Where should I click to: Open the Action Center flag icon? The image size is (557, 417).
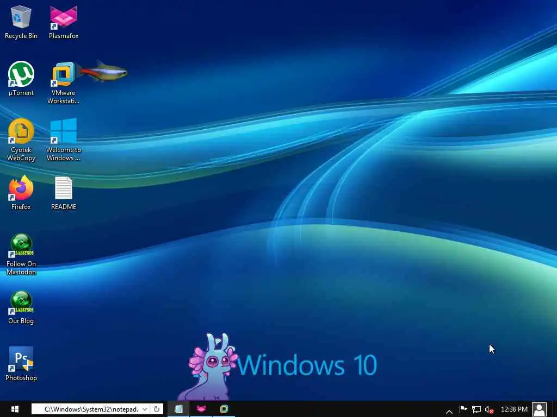coord(463,409)
